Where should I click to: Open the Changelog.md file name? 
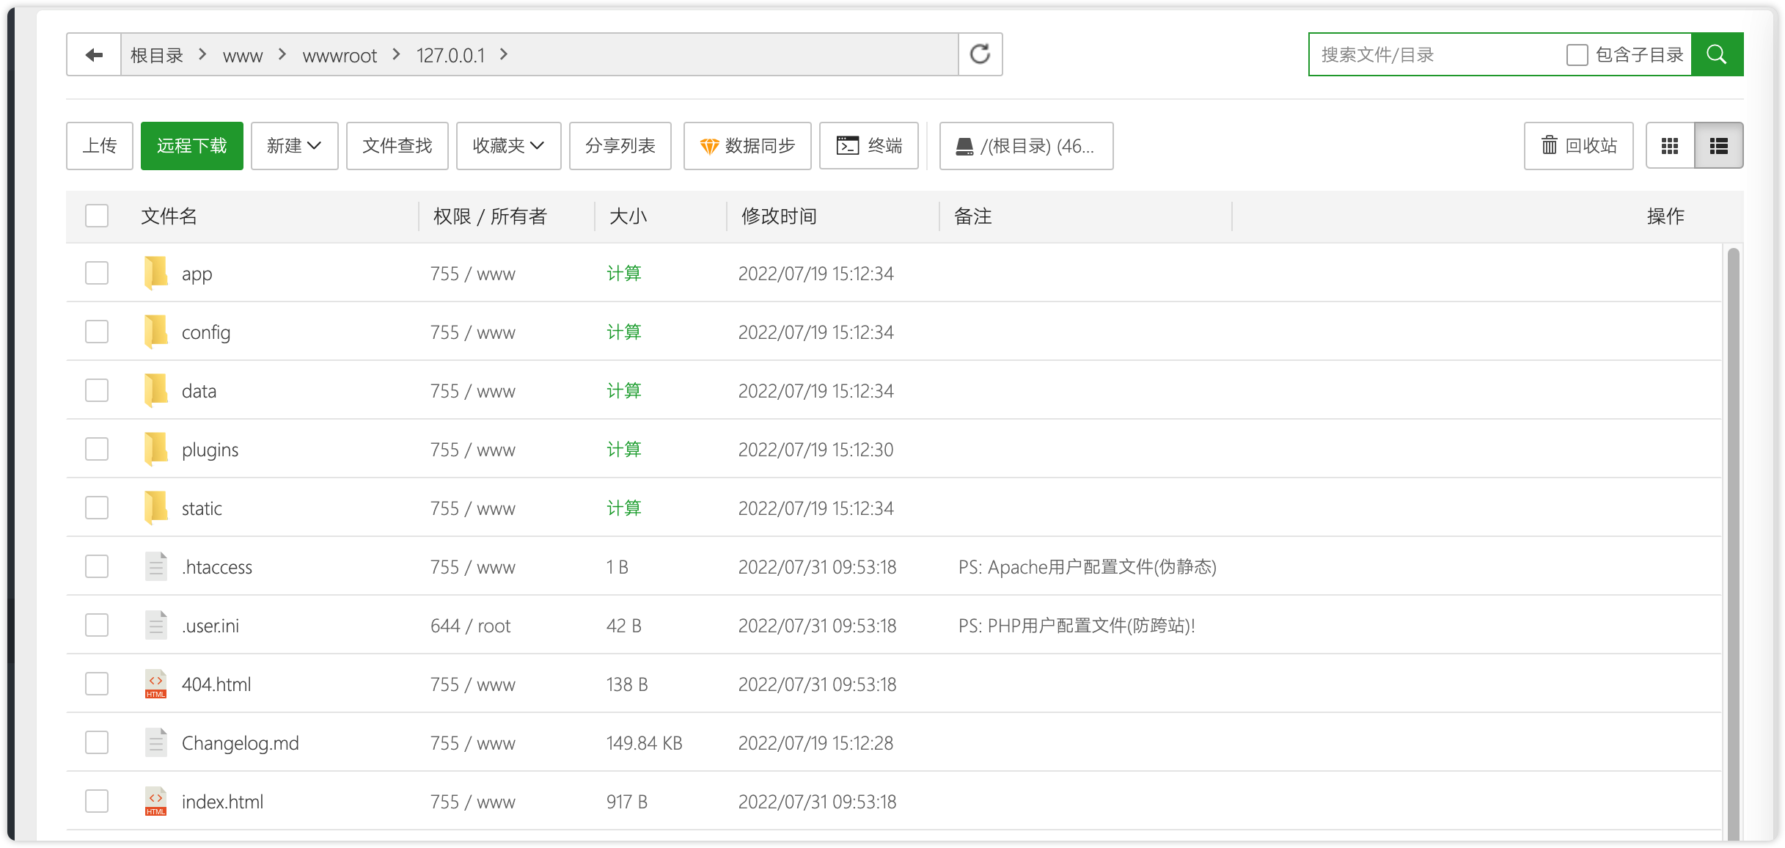tap(240, 743)
